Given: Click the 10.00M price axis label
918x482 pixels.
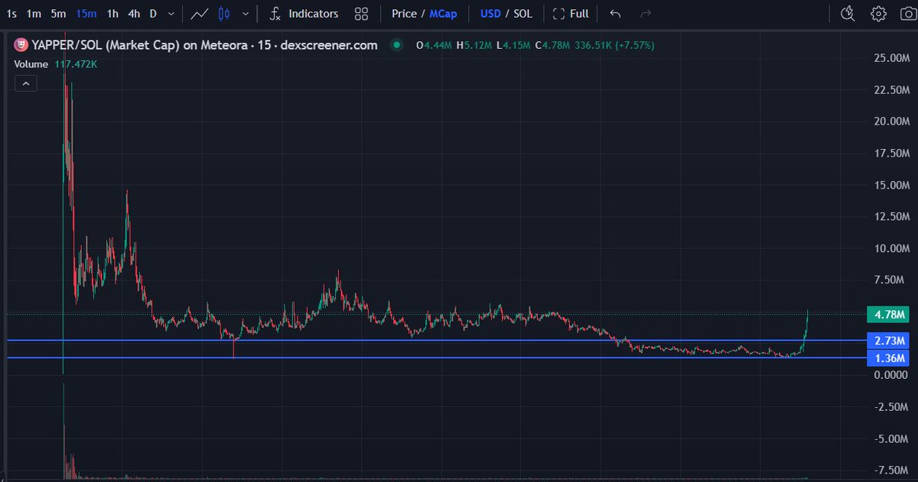Looking at the screenshot, I should click(891, 248).
